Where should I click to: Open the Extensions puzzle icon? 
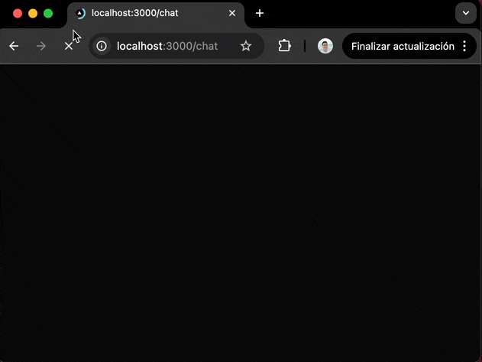point(284,46)
